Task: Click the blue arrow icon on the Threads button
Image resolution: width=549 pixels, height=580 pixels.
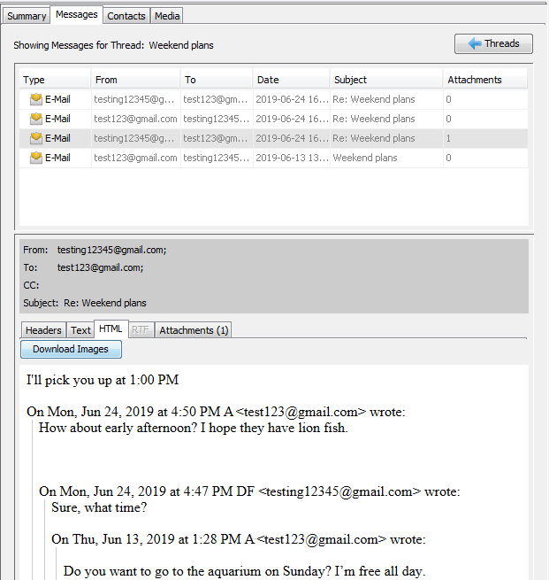Action: 475,43
